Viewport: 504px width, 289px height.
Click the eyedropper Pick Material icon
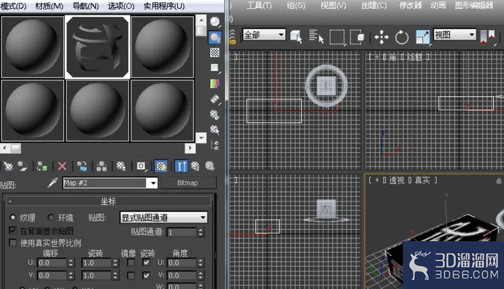coord(53,183)
